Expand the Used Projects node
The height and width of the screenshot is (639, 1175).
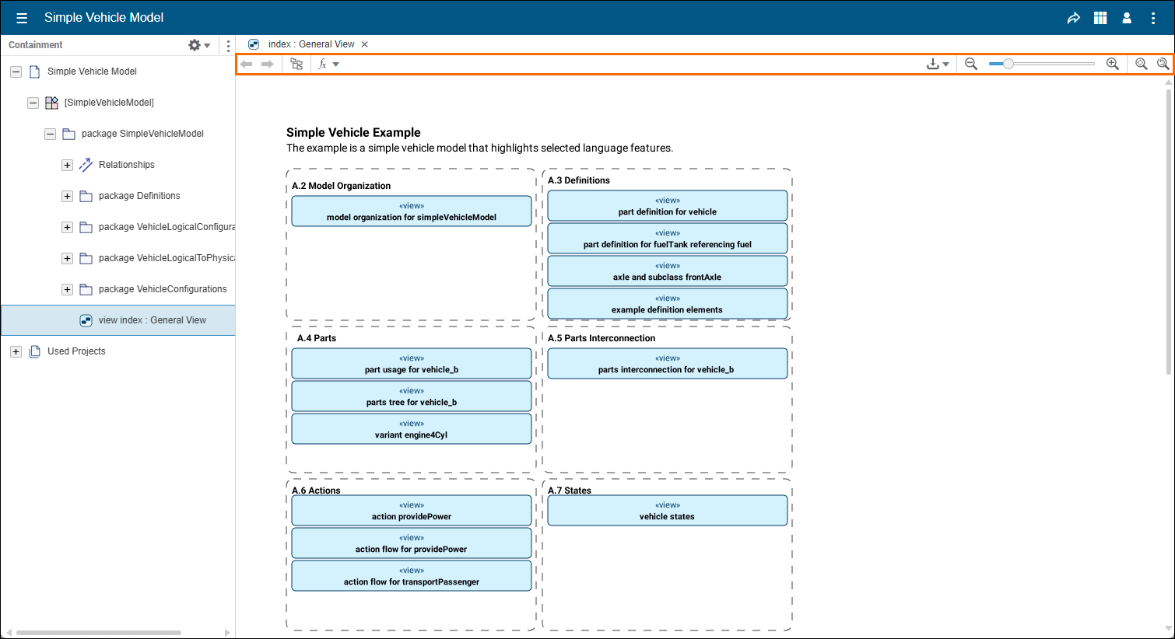tap(16, 351)
